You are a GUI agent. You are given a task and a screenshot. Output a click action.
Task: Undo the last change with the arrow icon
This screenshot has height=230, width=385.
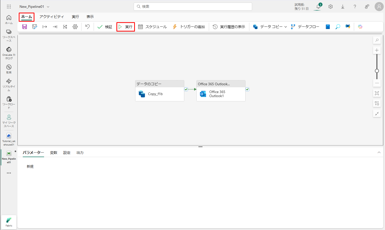[87, 27]
